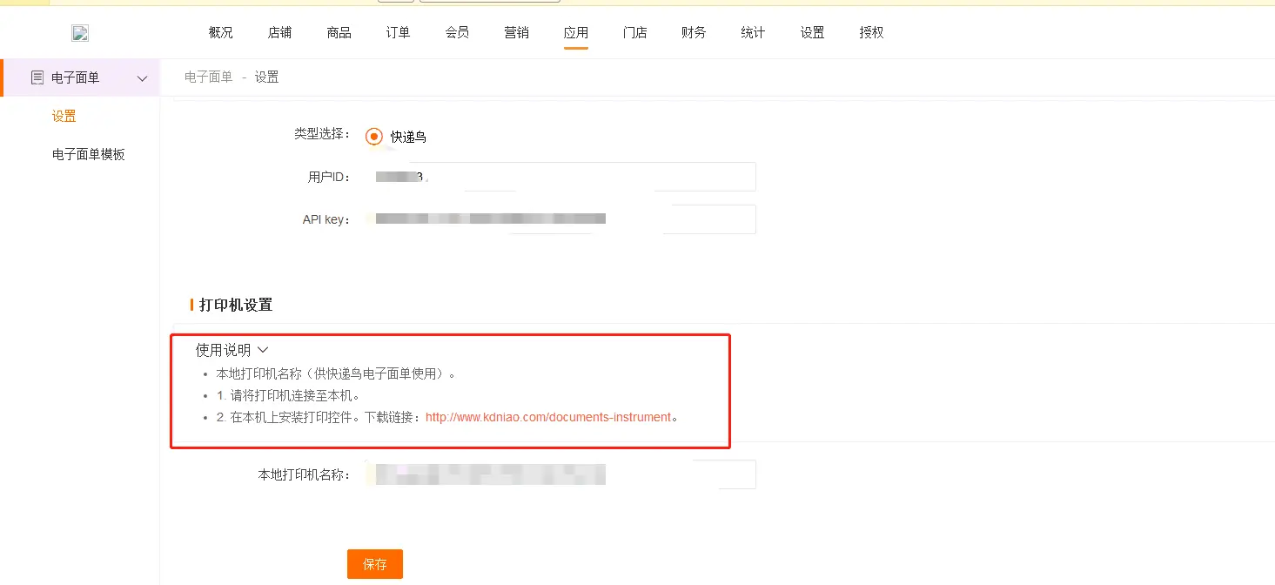Viewport: 1275px width, 585px height.
Task: Select the 快递鸟 radio button
Action: 374,137
